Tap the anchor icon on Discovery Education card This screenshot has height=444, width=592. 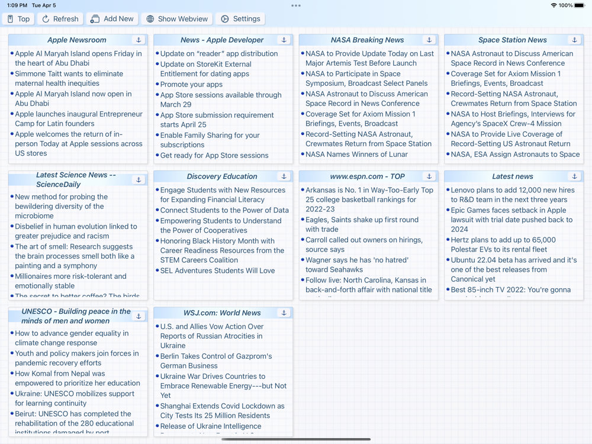click(x=284, y=176)
